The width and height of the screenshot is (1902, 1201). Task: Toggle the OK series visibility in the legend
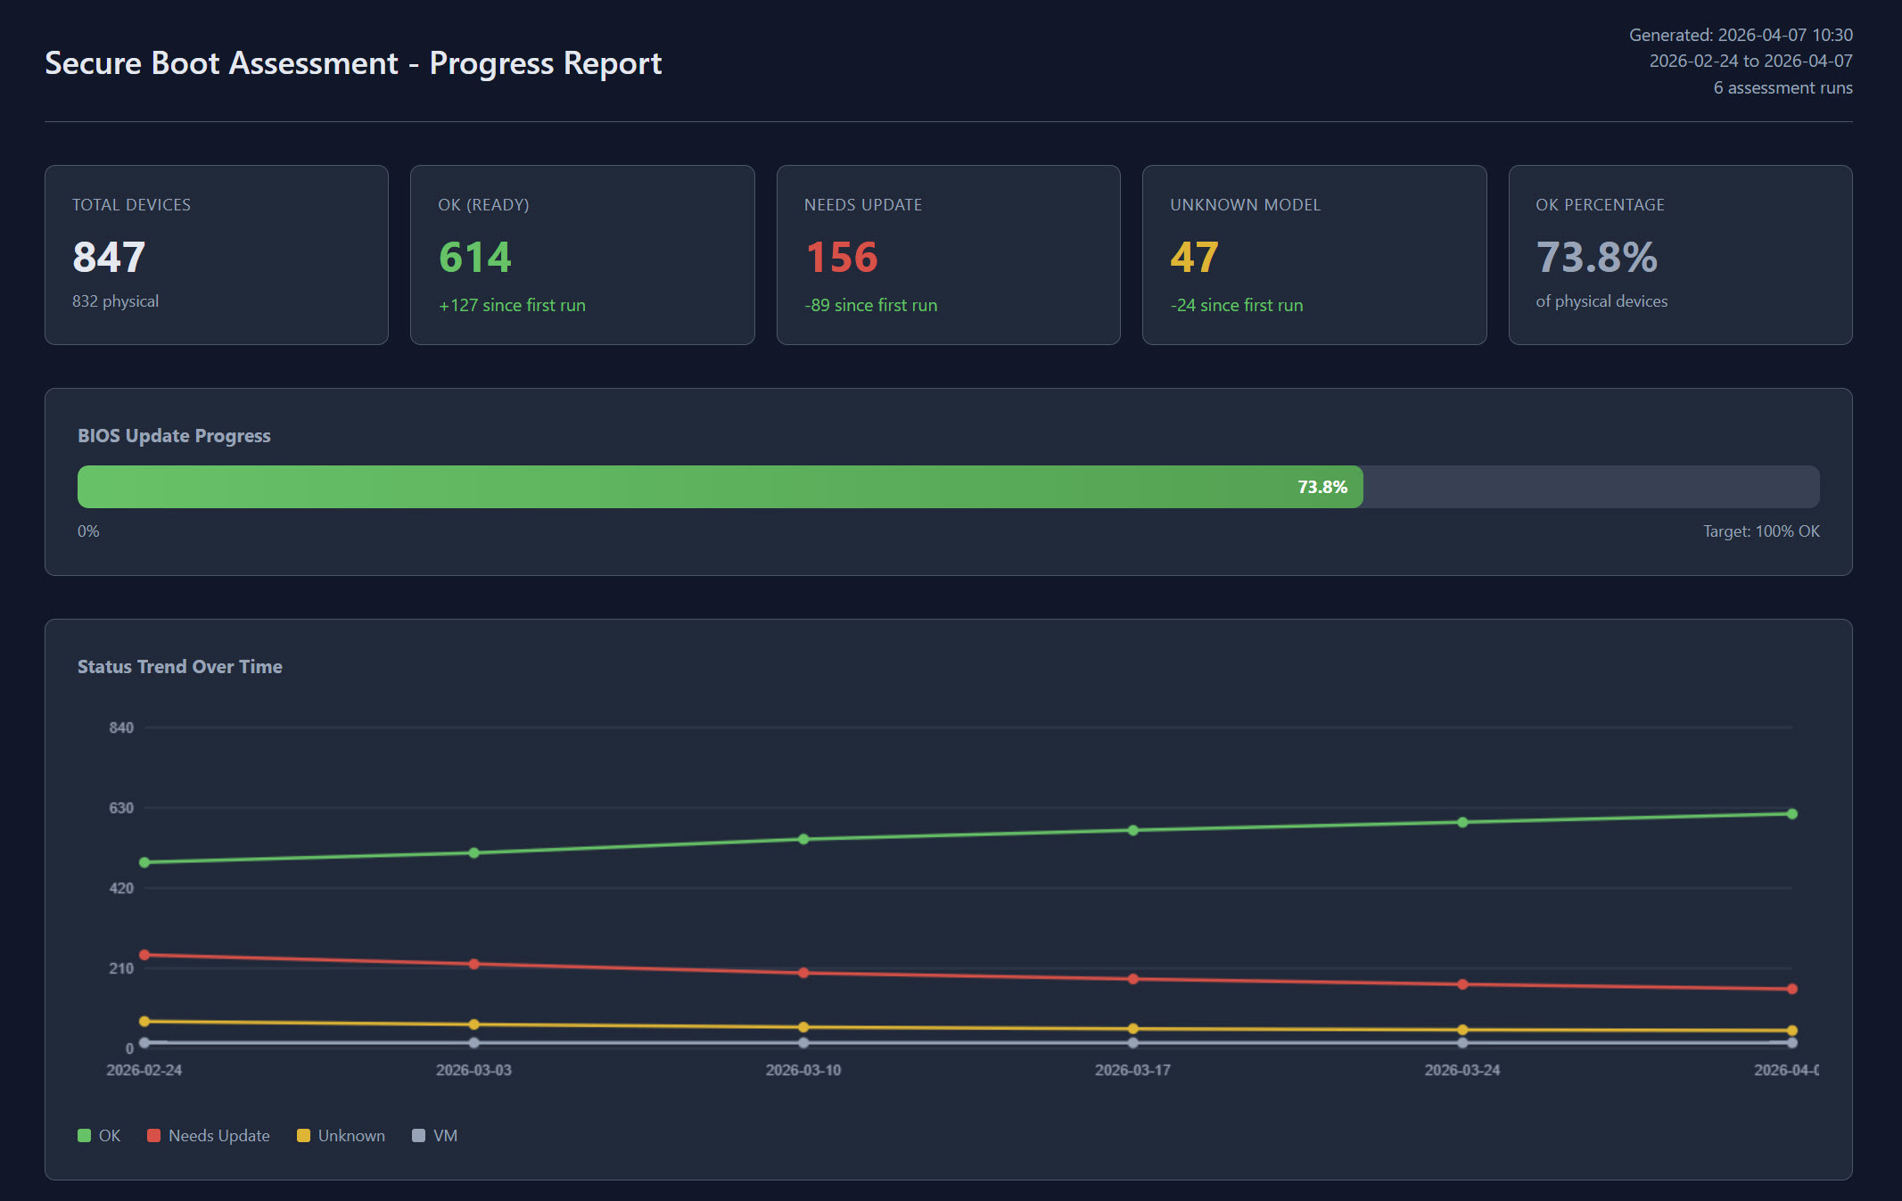[98, 1135]
